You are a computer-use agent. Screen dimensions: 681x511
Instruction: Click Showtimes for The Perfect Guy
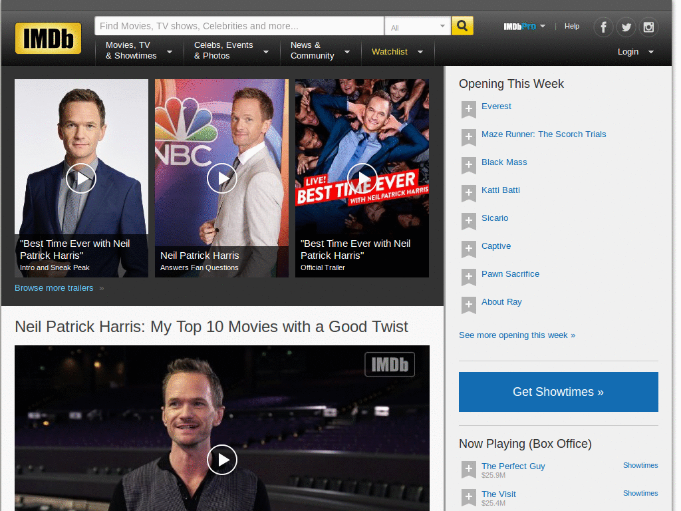pos(640,465)
